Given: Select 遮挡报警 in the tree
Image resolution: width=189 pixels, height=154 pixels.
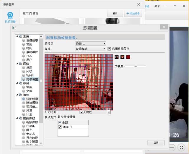Looking at the screenshot, I should point(32,103).
